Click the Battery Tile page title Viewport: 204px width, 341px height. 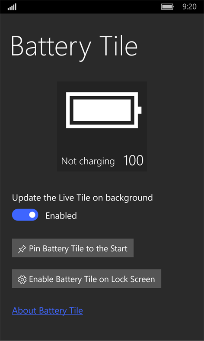(74, 47)
